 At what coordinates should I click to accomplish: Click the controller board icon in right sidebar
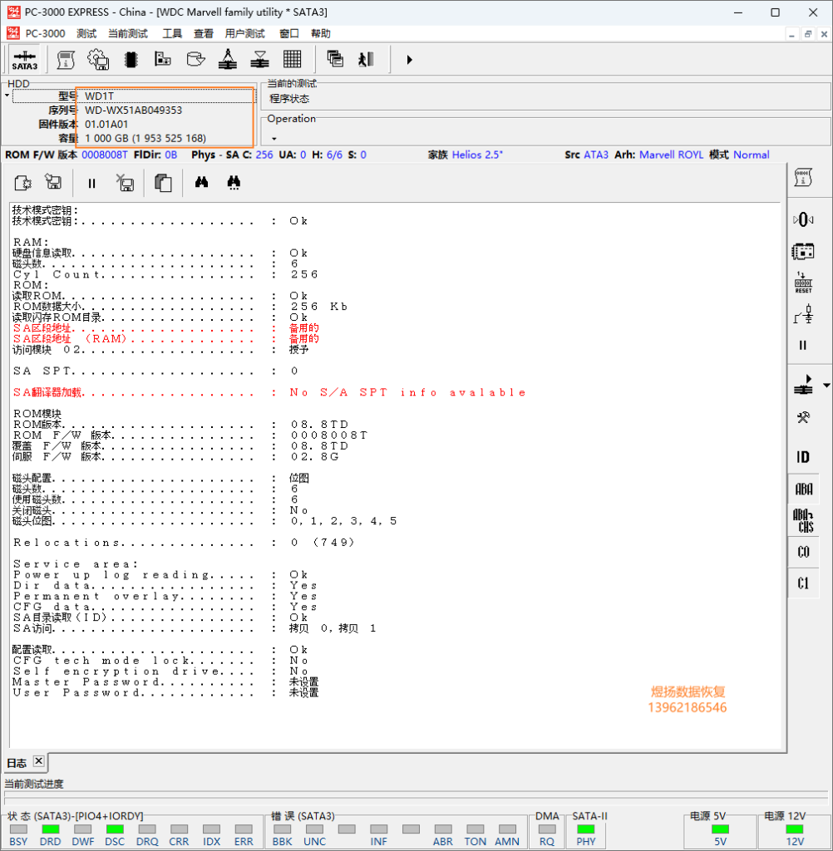(x=803, y=252)
